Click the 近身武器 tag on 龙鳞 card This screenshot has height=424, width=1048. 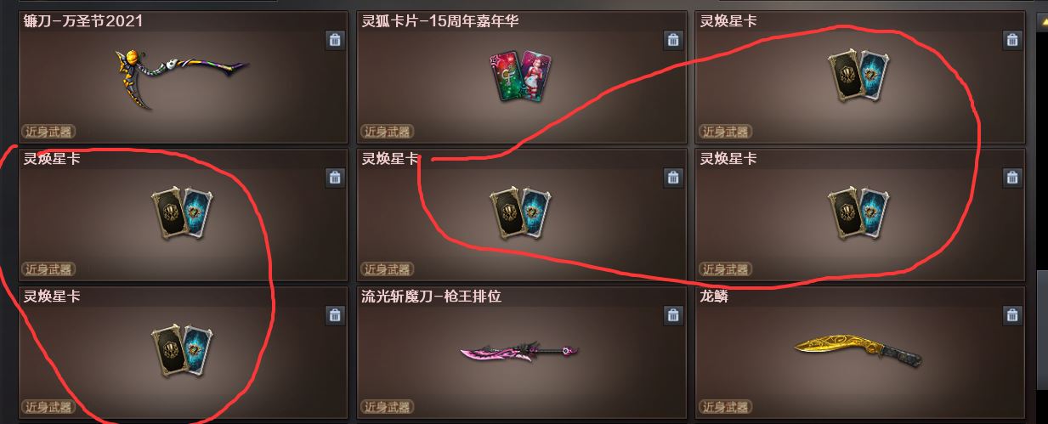coord(725,407)
